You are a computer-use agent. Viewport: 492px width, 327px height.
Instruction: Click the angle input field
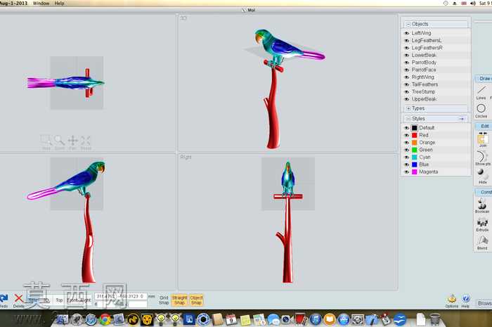pyautogui.click(x=138, y=304)
